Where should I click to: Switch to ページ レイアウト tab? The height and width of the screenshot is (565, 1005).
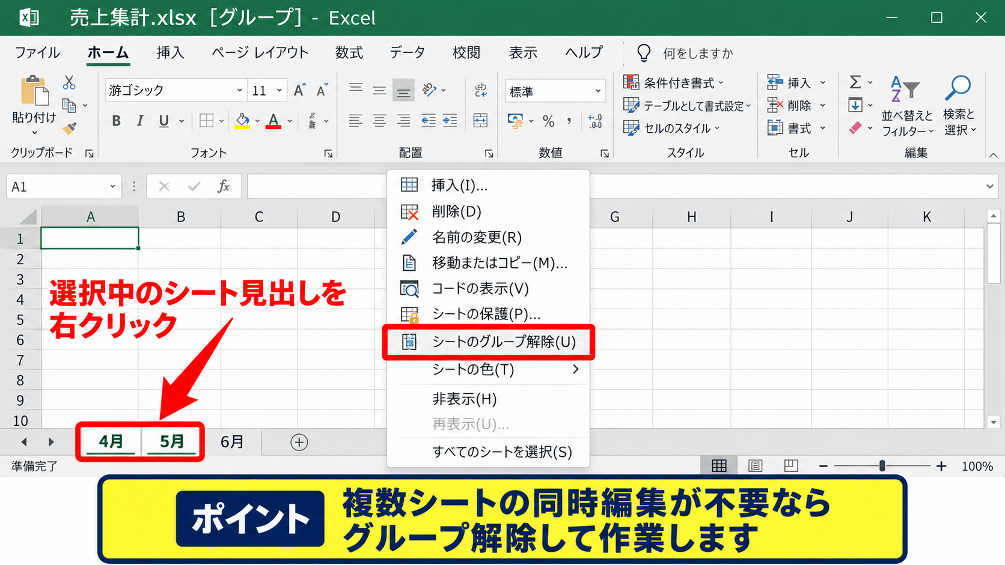[260, 53]
